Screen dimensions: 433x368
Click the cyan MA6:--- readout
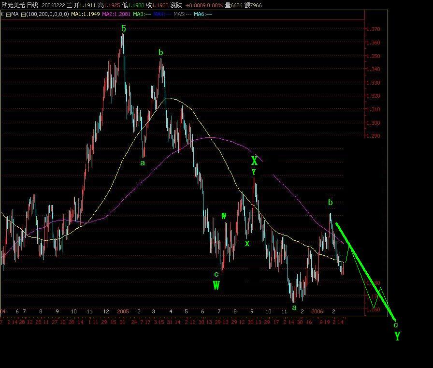point(202,14)
